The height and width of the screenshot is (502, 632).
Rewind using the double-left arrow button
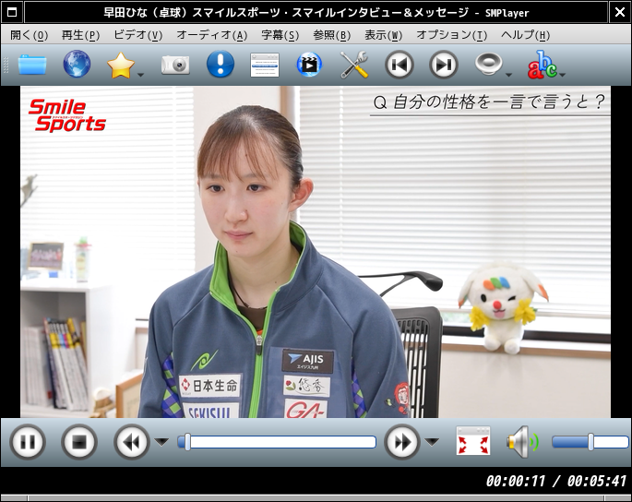tap(131, 442)
